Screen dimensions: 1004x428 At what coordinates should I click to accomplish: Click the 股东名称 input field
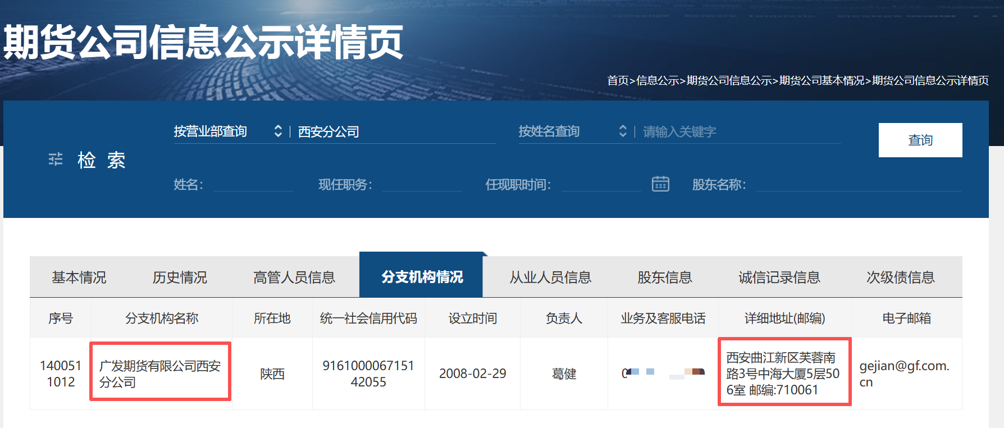tap(859, 184)
